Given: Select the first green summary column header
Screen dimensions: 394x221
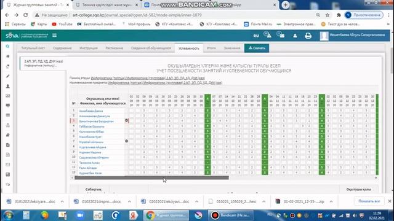Looking at the screenshot, I should pyautogui.click(x=207, y=101).
